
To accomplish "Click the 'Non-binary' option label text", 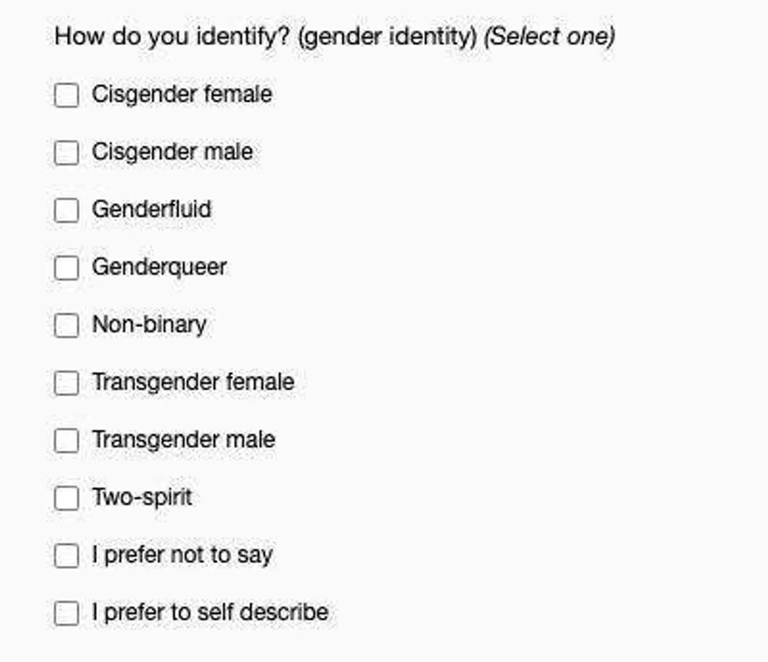I will 149,325.
